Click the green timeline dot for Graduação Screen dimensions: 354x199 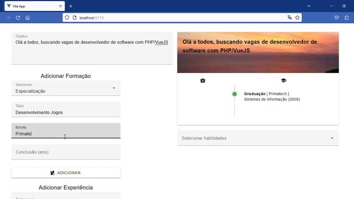[x=235, y=94]
